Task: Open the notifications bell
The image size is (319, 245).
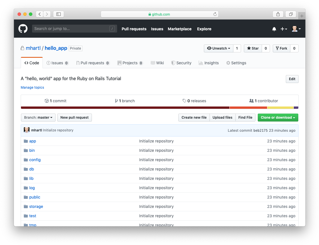Action: [274, 29]
